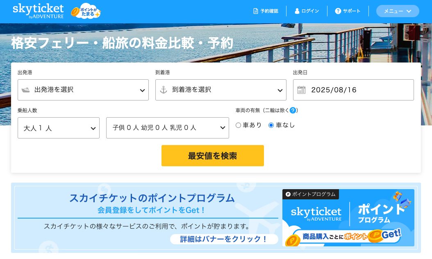
Task: Click the skyticket by ADVENTURE logo
Action: point(38,11)
